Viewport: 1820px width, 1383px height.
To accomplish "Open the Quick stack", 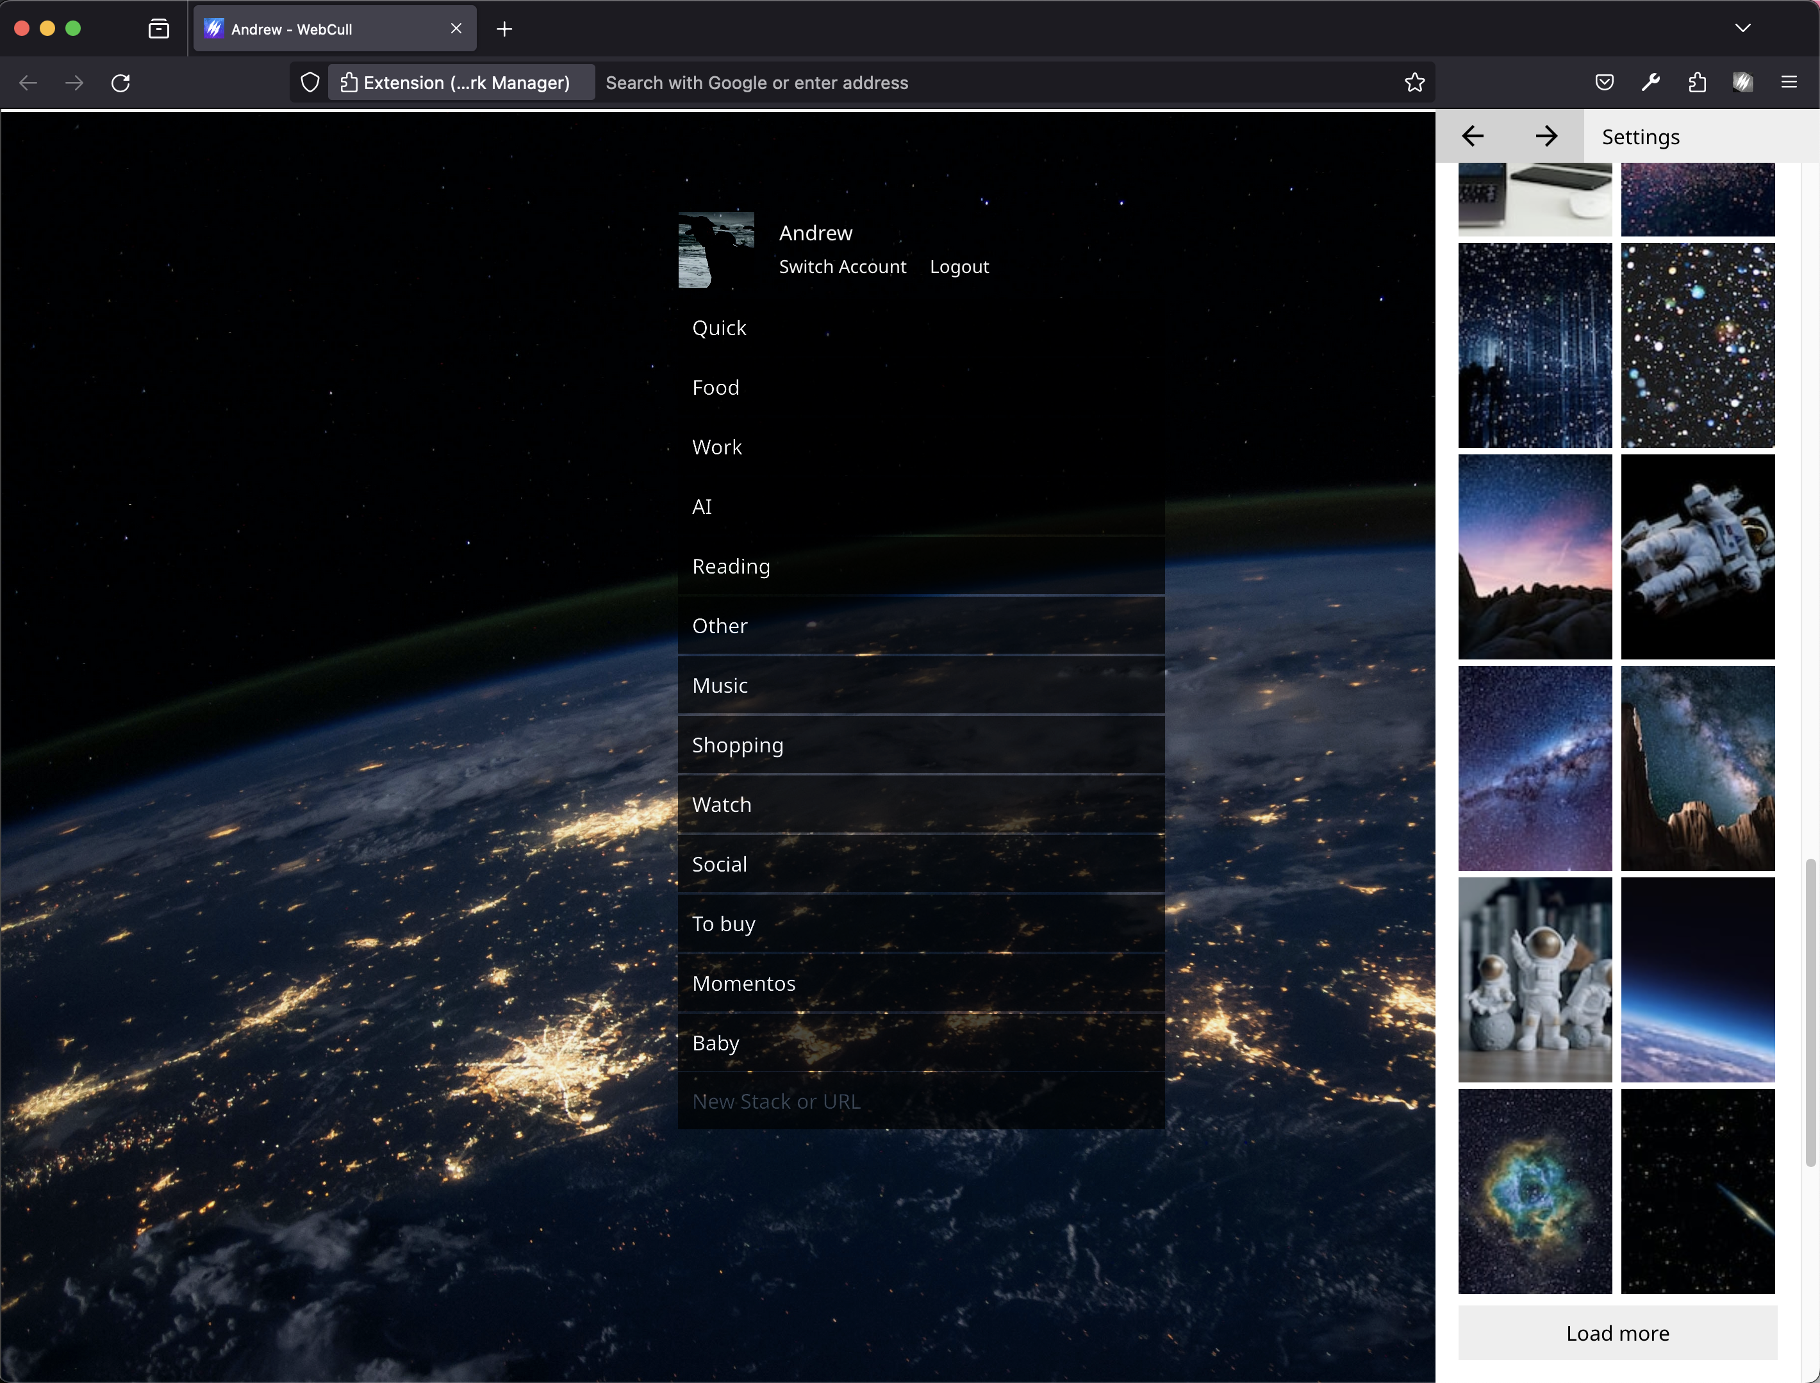I will [921, 327].
